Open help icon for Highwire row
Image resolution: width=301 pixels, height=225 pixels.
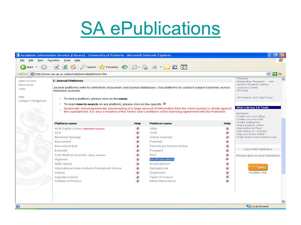[x=138, y=159]
